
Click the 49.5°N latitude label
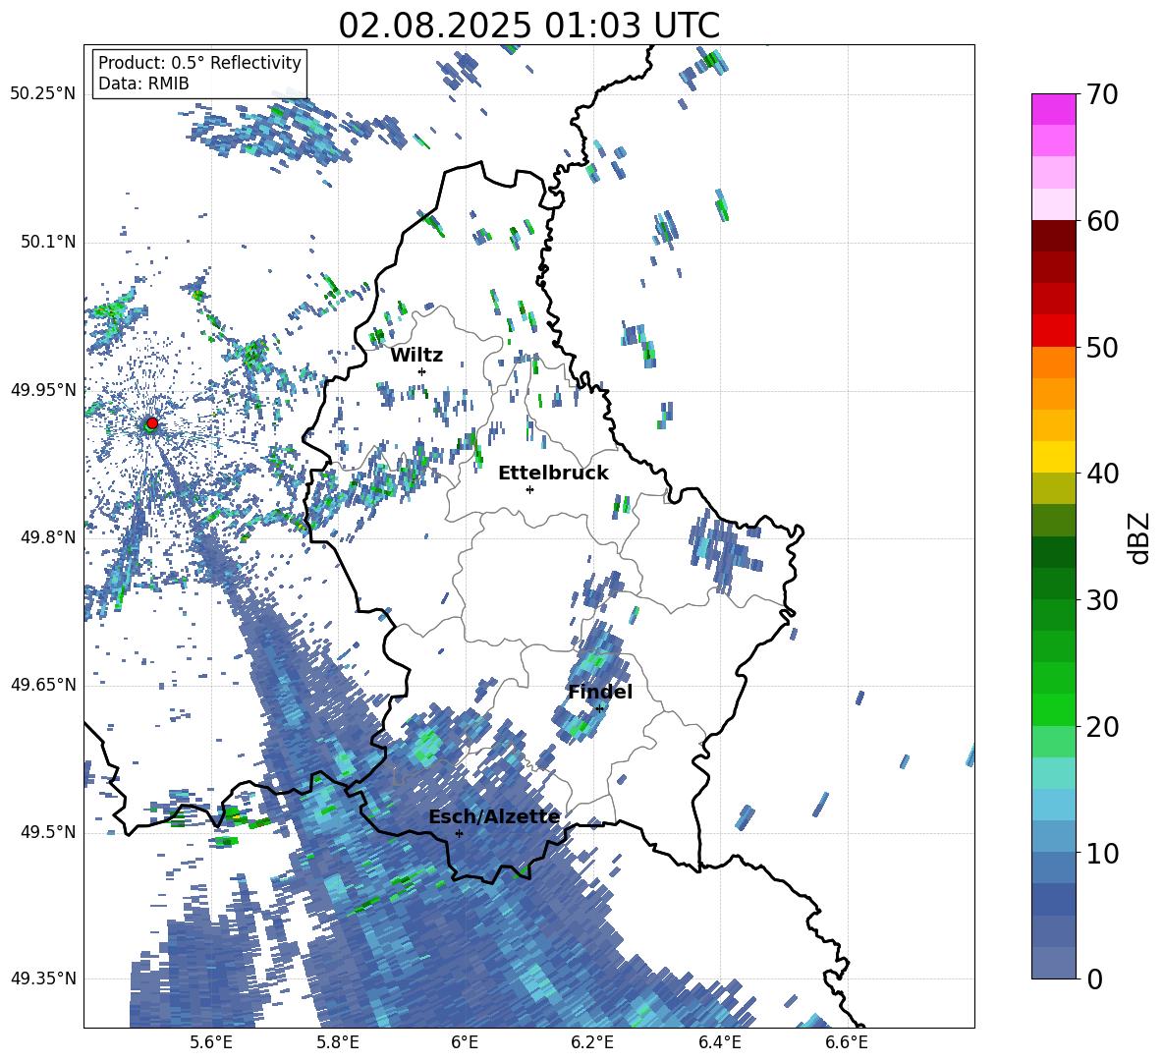[x=47, y=831]
